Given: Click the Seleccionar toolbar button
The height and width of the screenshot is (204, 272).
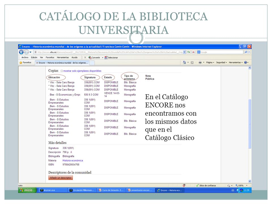Looking at the screenshot, I should [x=111, y=58].
